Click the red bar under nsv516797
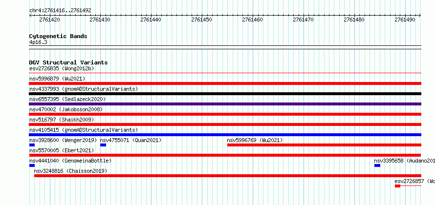The image size is (435, 205). 225,124
